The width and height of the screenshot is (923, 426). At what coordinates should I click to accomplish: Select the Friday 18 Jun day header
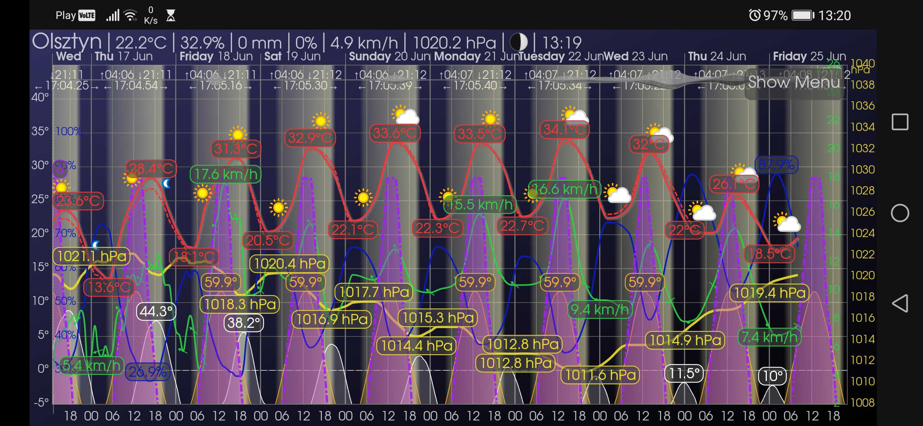click(x=216, y=56)
